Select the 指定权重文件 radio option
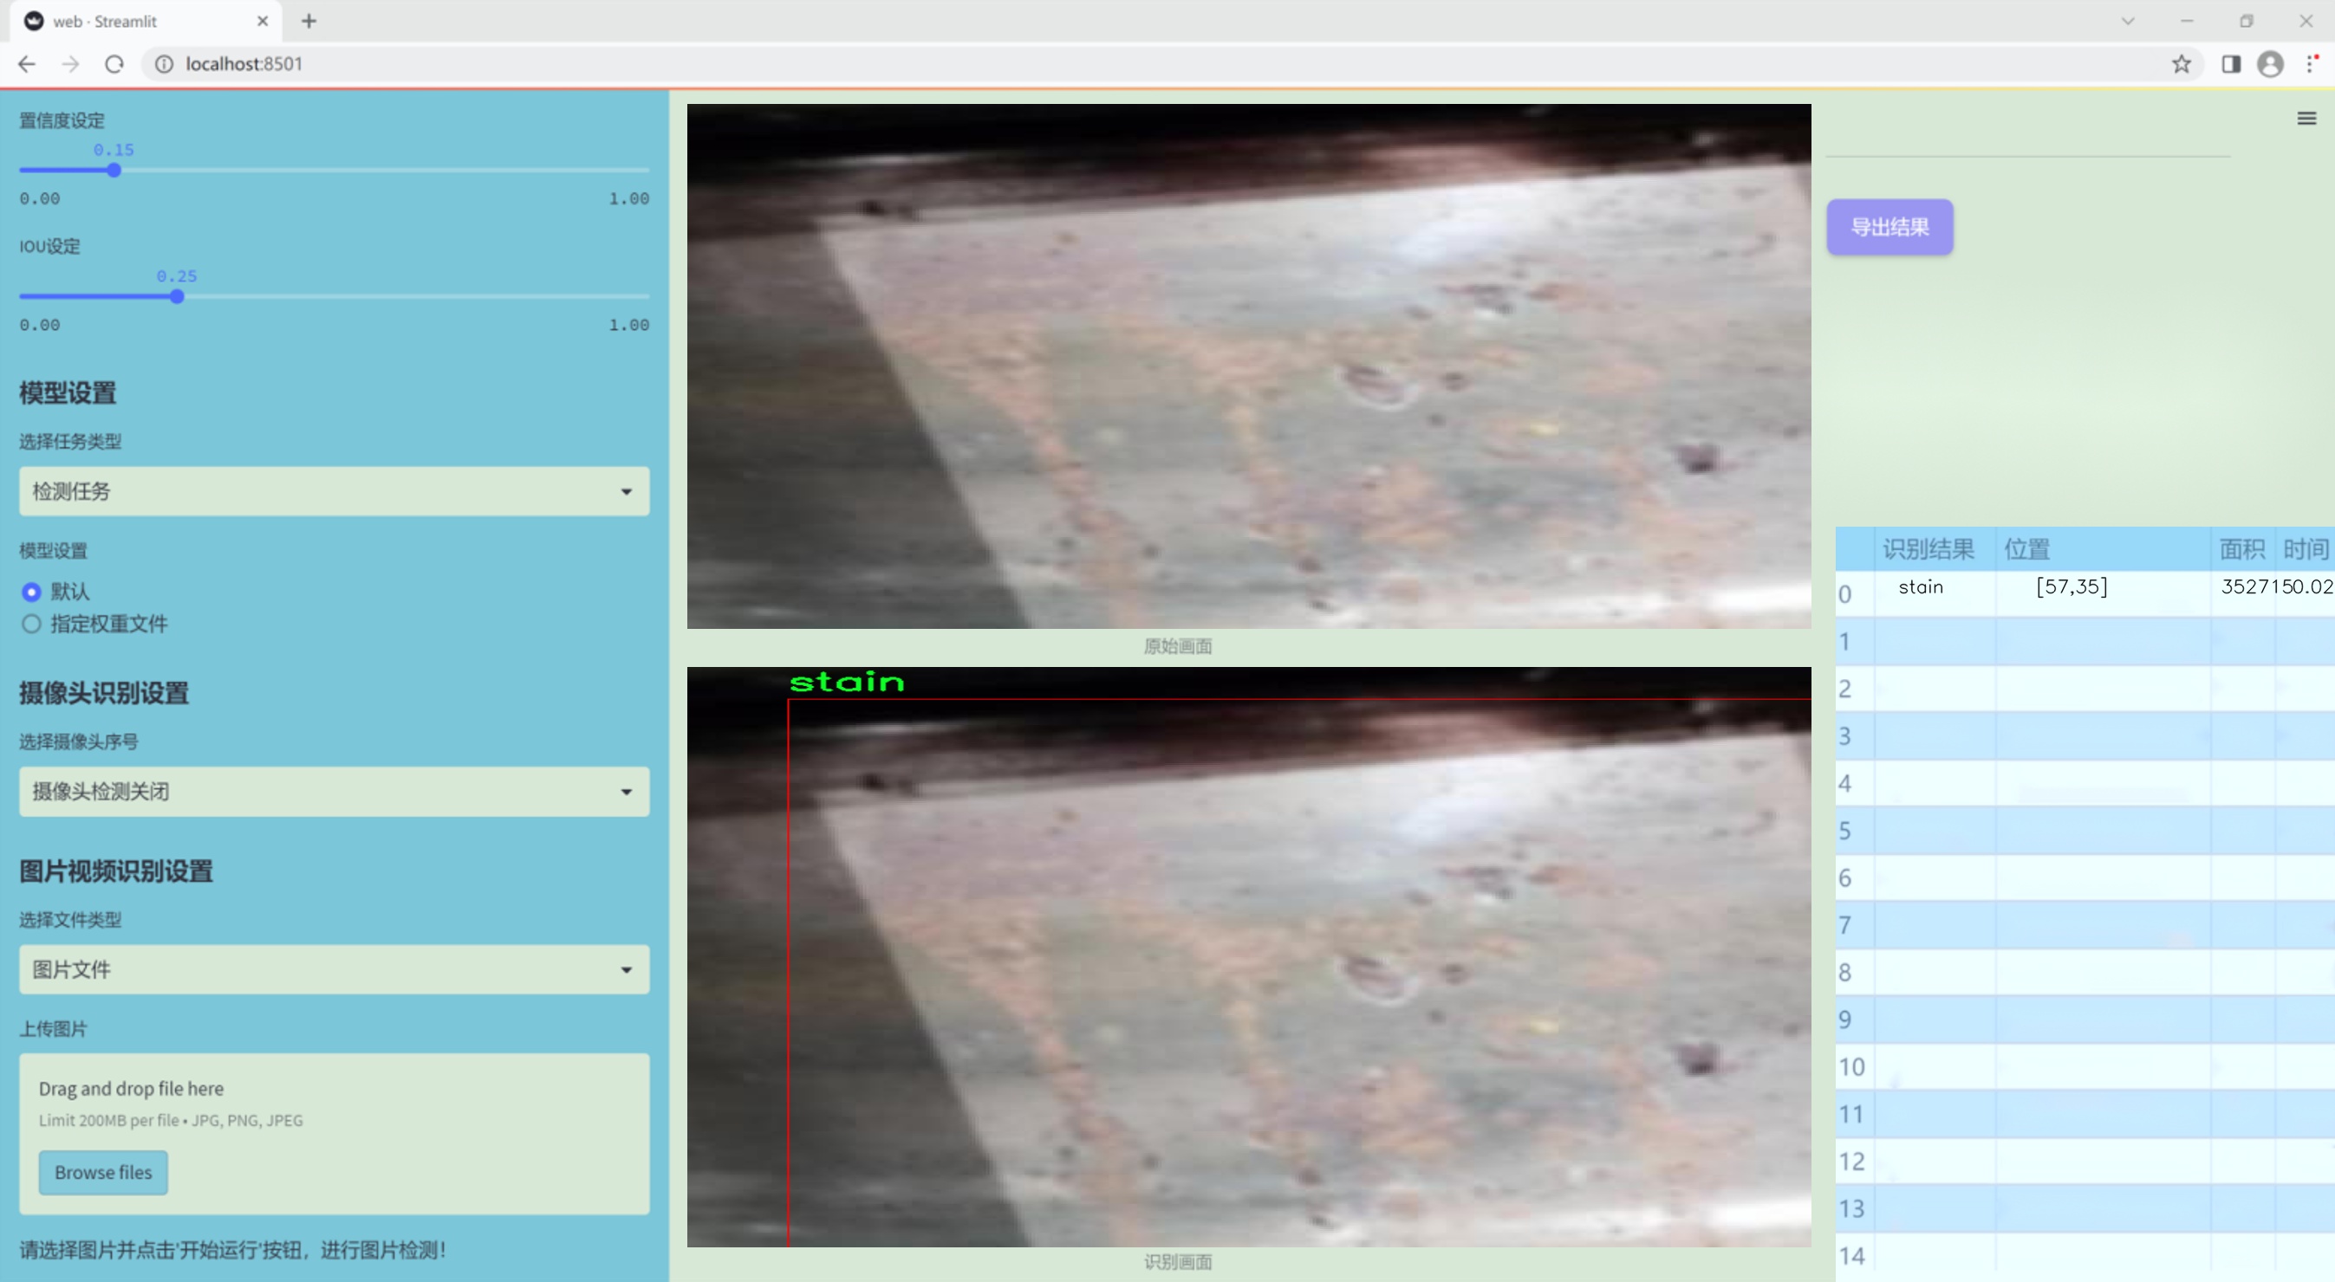 32,624
